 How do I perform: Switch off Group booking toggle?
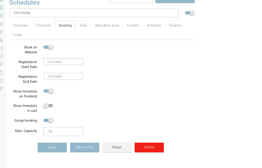click(x=49, y=120)
